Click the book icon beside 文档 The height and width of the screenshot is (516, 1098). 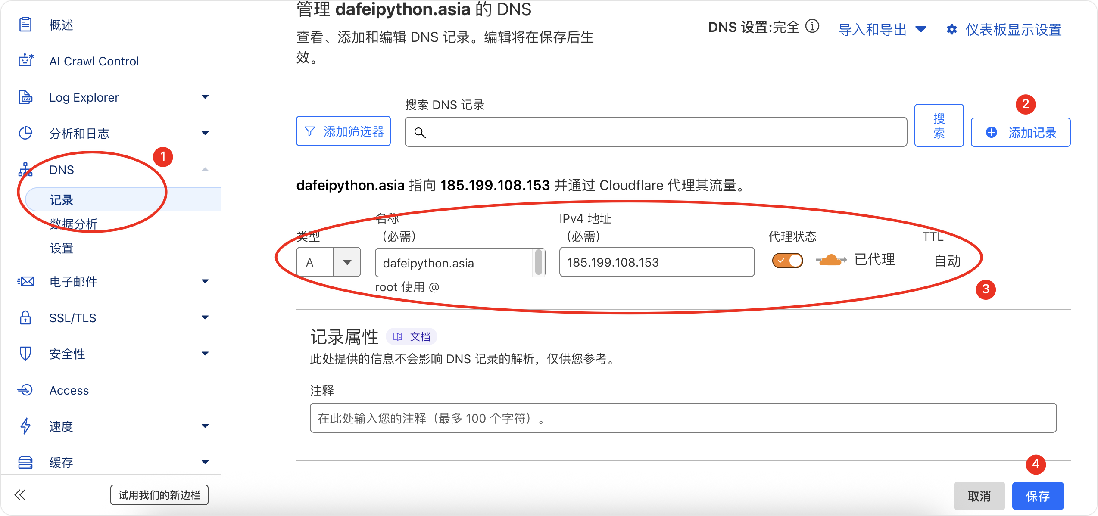(x=398, y=336)
